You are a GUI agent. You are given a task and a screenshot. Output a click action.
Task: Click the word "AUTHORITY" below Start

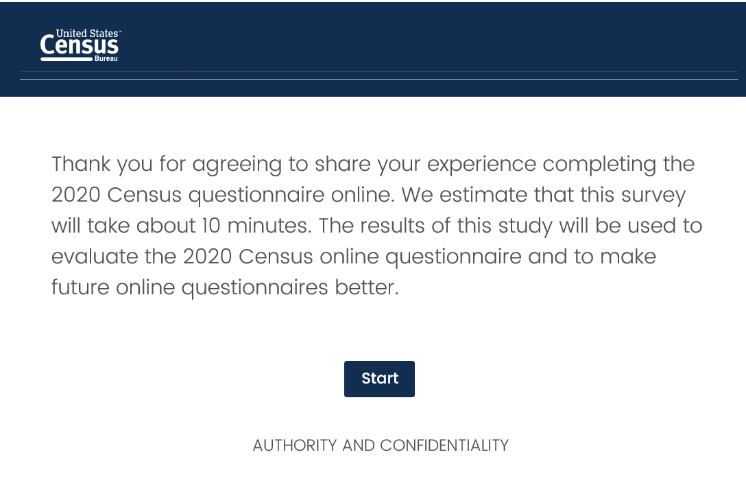pos(295,445)
